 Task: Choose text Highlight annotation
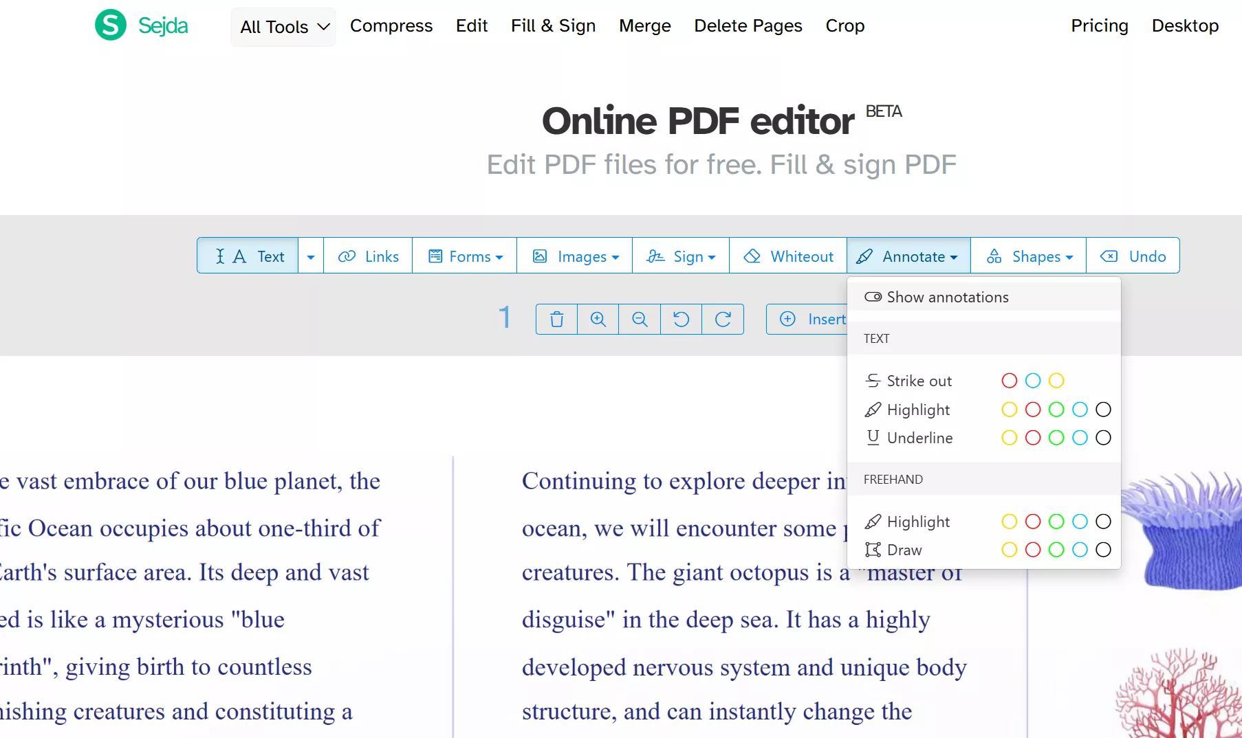(x=907, y=410)
